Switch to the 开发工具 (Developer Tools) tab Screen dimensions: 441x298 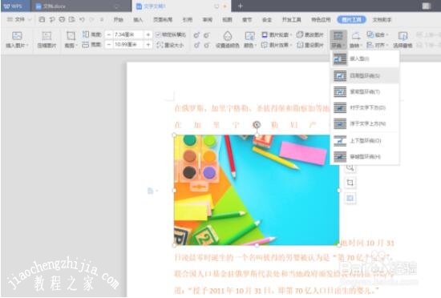(x=291, y=20)
